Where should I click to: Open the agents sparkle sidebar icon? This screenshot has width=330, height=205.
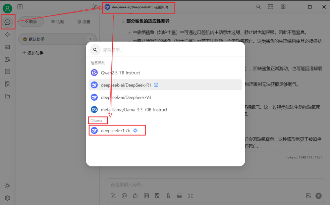click(x=7, y=35)
